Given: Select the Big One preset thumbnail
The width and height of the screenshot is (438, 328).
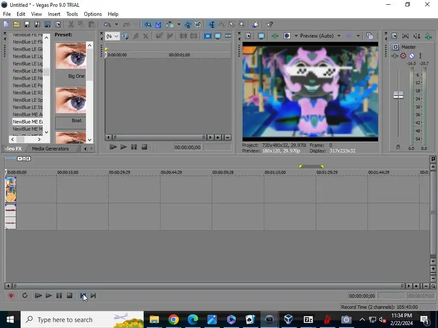Looking at the screenshot, I should [71, 56].
